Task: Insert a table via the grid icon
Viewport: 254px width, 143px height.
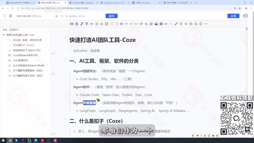Action: 161,24
